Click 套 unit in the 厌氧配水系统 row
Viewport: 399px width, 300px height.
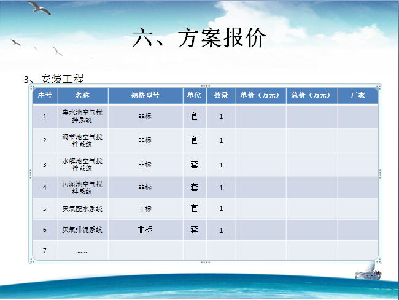point(195,209)
